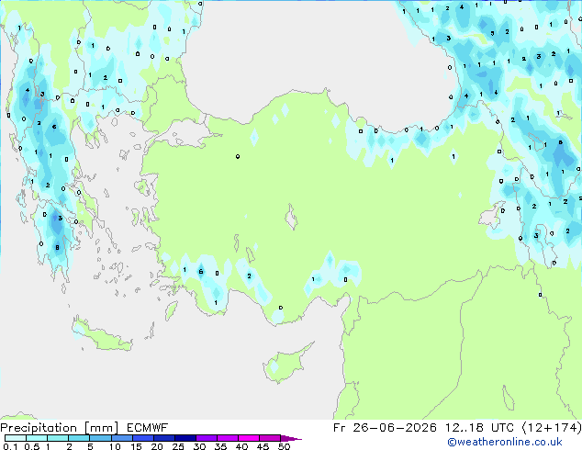Open the weatheronline.co.uk copyright link
The image size is (582, 450).
[505, 442]
